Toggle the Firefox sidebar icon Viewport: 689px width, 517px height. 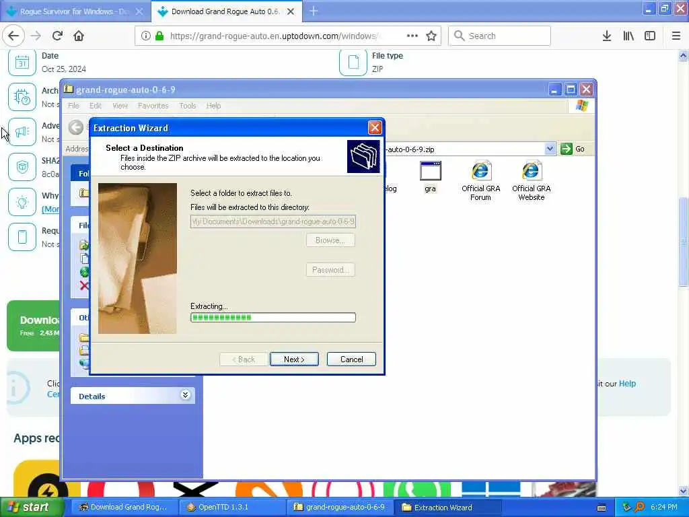point(650,36)
